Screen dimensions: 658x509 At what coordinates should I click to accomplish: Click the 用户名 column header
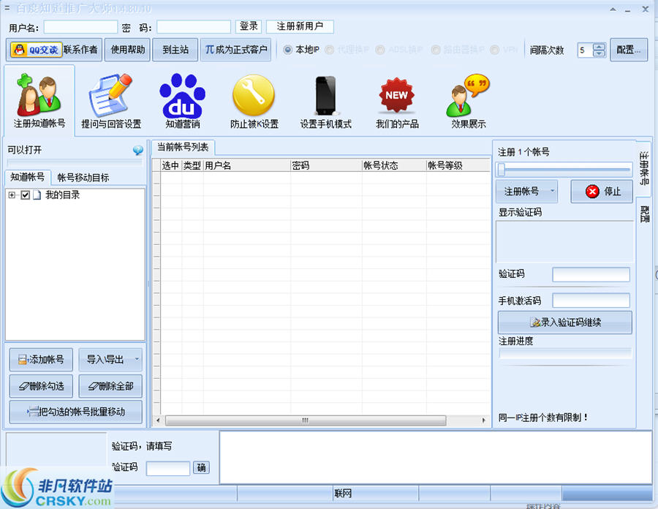[x=247, y=166]
